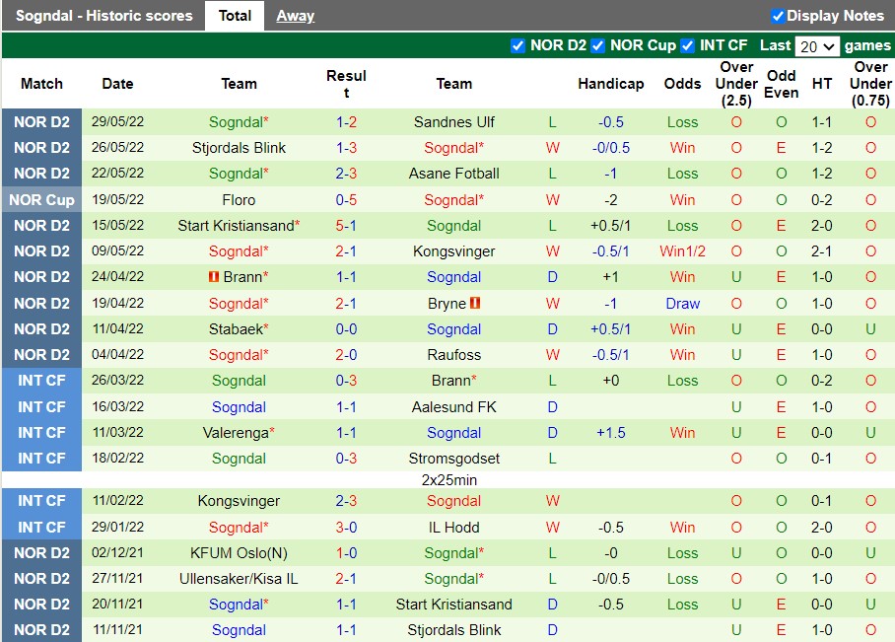895x642 pixels.
Task: Click the Aalesund FK team link
Action: [x=453, y=406]
